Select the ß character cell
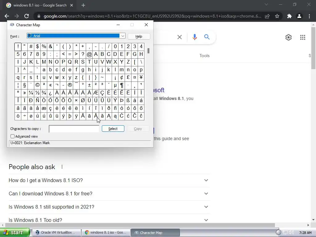 click(128, 100)
